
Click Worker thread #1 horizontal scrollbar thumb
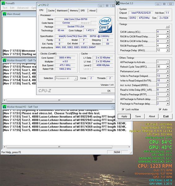pyautogui.click(x=59, y=100)
